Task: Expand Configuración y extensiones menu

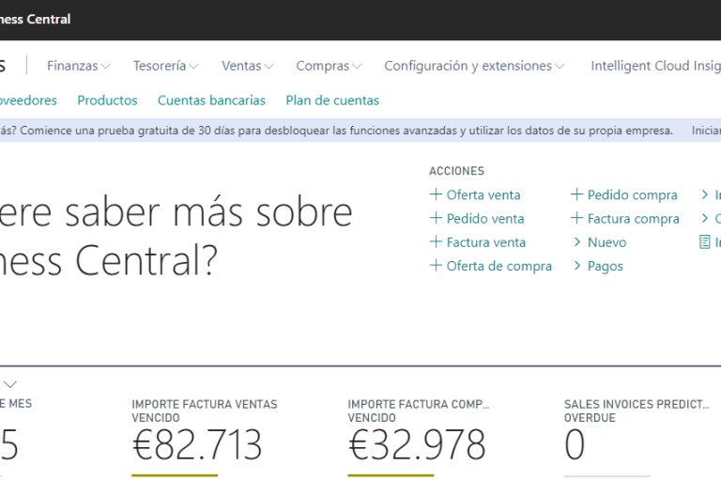Action: tap(474, 66)
